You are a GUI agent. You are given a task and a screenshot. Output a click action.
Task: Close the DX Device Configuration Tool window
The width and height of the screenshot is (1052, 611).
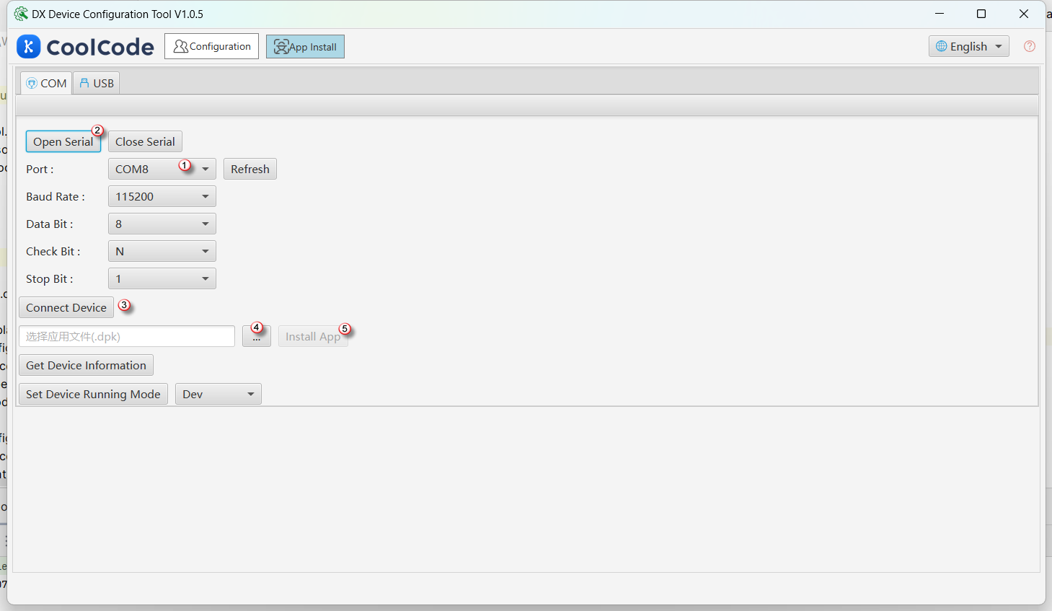pos(1024,14)
